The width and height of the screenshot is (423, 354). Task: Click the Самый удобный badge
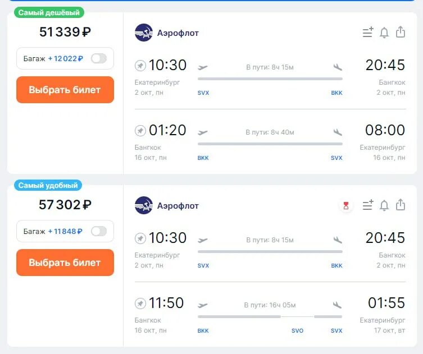48,185
